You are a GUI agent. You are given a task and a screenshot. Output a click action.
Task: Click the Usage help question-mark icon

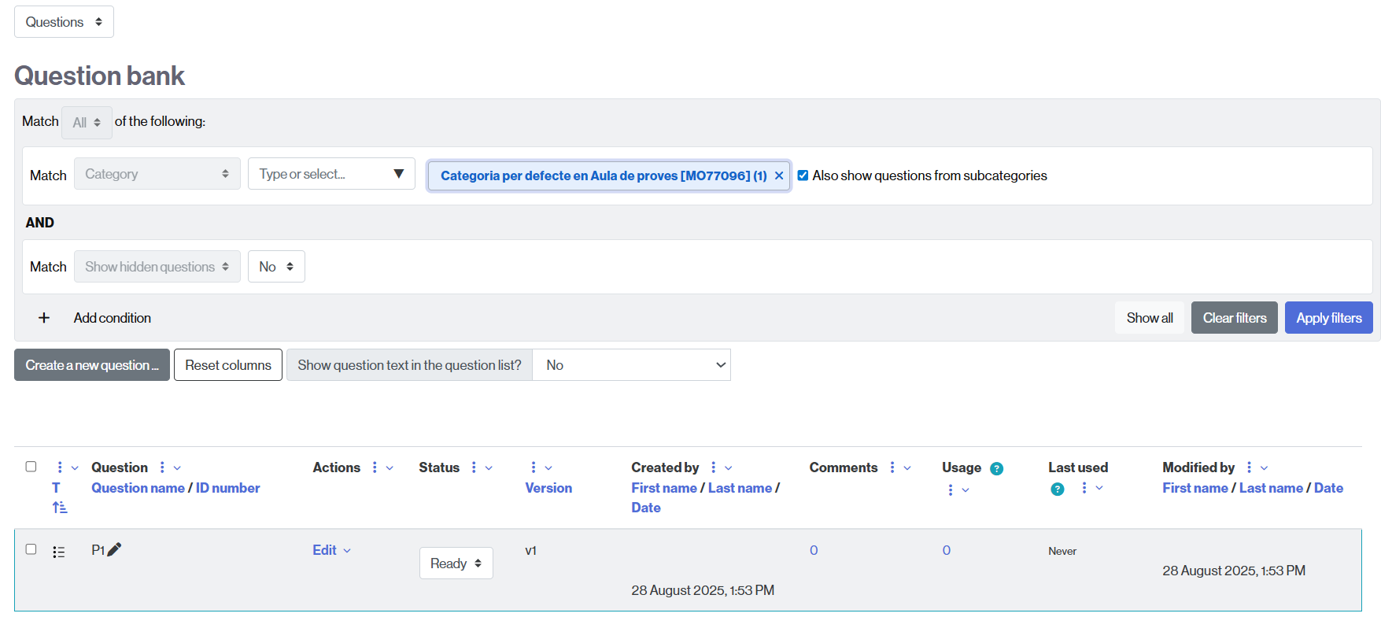tap(996, 469)
